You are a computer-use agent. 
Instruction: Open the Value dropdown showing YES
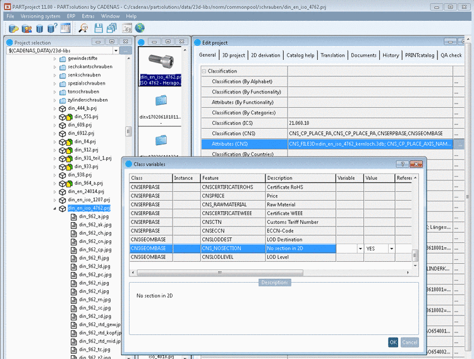[x=392, y=249]
